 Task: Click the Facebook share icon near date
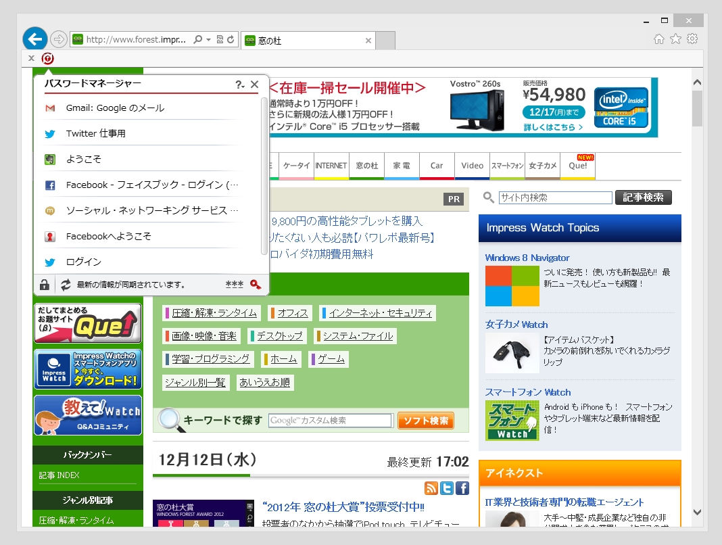[x=462, y=488]
